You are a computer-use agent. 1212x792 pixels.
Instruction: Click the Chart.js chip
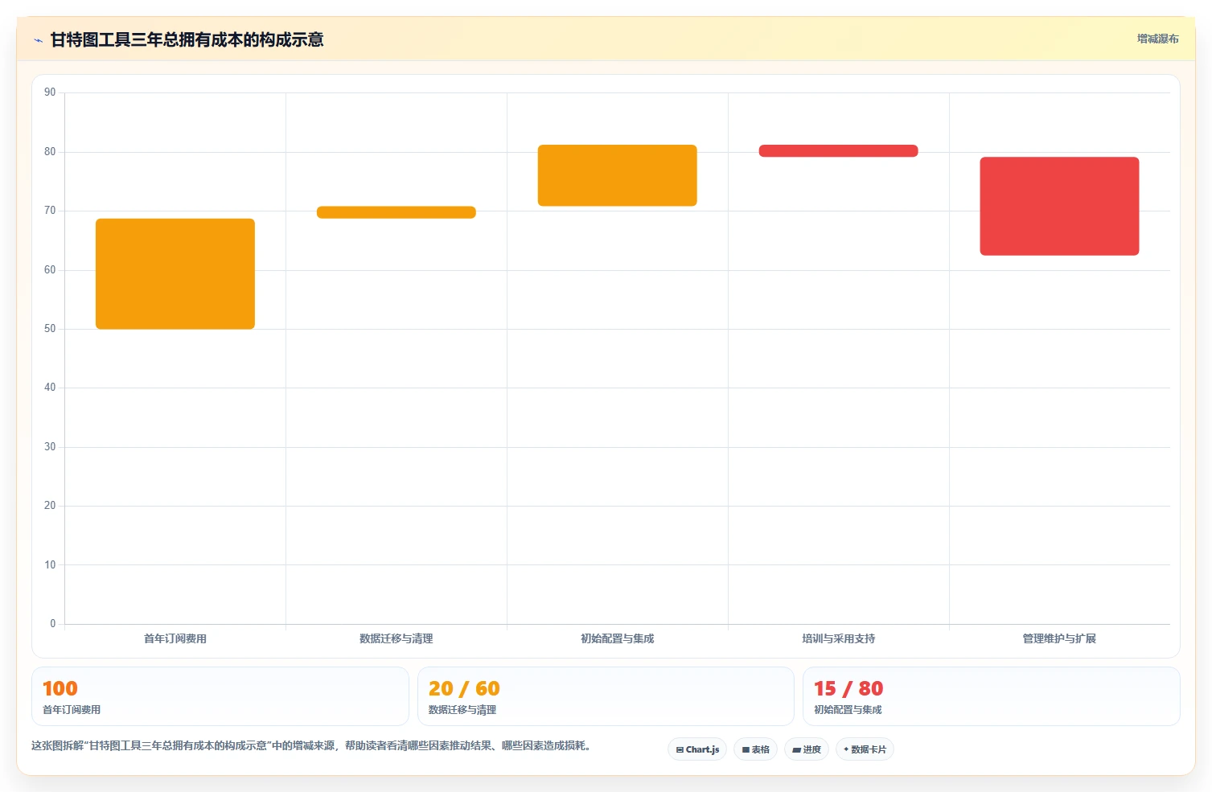697,749
